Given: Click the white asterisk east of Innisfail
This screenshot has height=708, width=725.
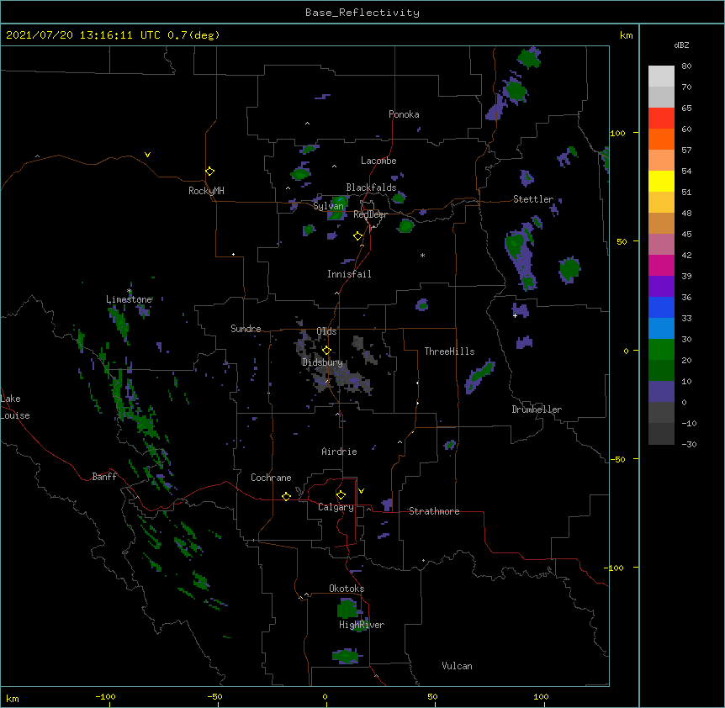Looking at the screenshot, I should tap(422, 255).
